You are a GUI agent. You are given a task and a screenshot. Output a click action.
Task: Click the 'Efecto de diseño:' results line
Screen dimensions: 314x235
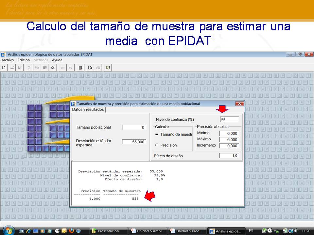coord(123,179)
